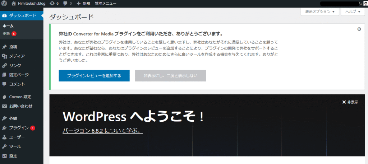This screenshot has width=368, height=164.
Task: Click the person icon for ユーザー
Action: point(4,137)
